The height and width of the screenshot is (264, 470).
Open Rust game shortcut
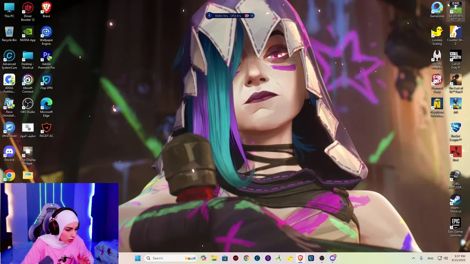456,154
